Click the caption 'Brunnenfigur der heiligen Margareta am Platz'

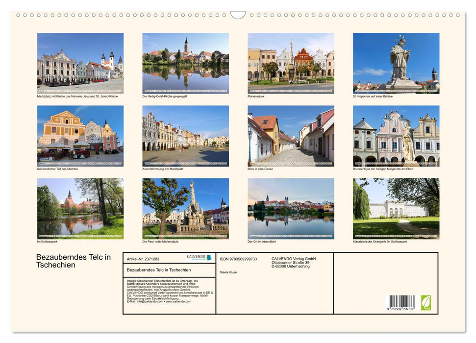point(383,169)
